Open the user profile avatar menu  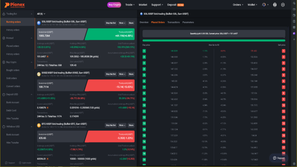(x=264, y=5)
